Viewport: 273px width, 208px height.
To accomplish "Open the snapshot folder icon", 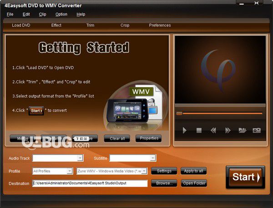I will tap(243, 131).
